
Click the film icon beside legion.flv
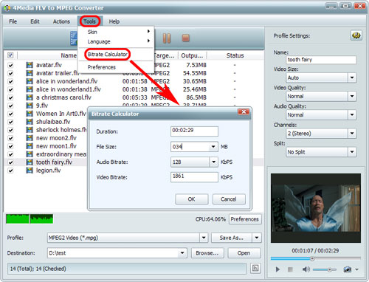pos(30,171)
